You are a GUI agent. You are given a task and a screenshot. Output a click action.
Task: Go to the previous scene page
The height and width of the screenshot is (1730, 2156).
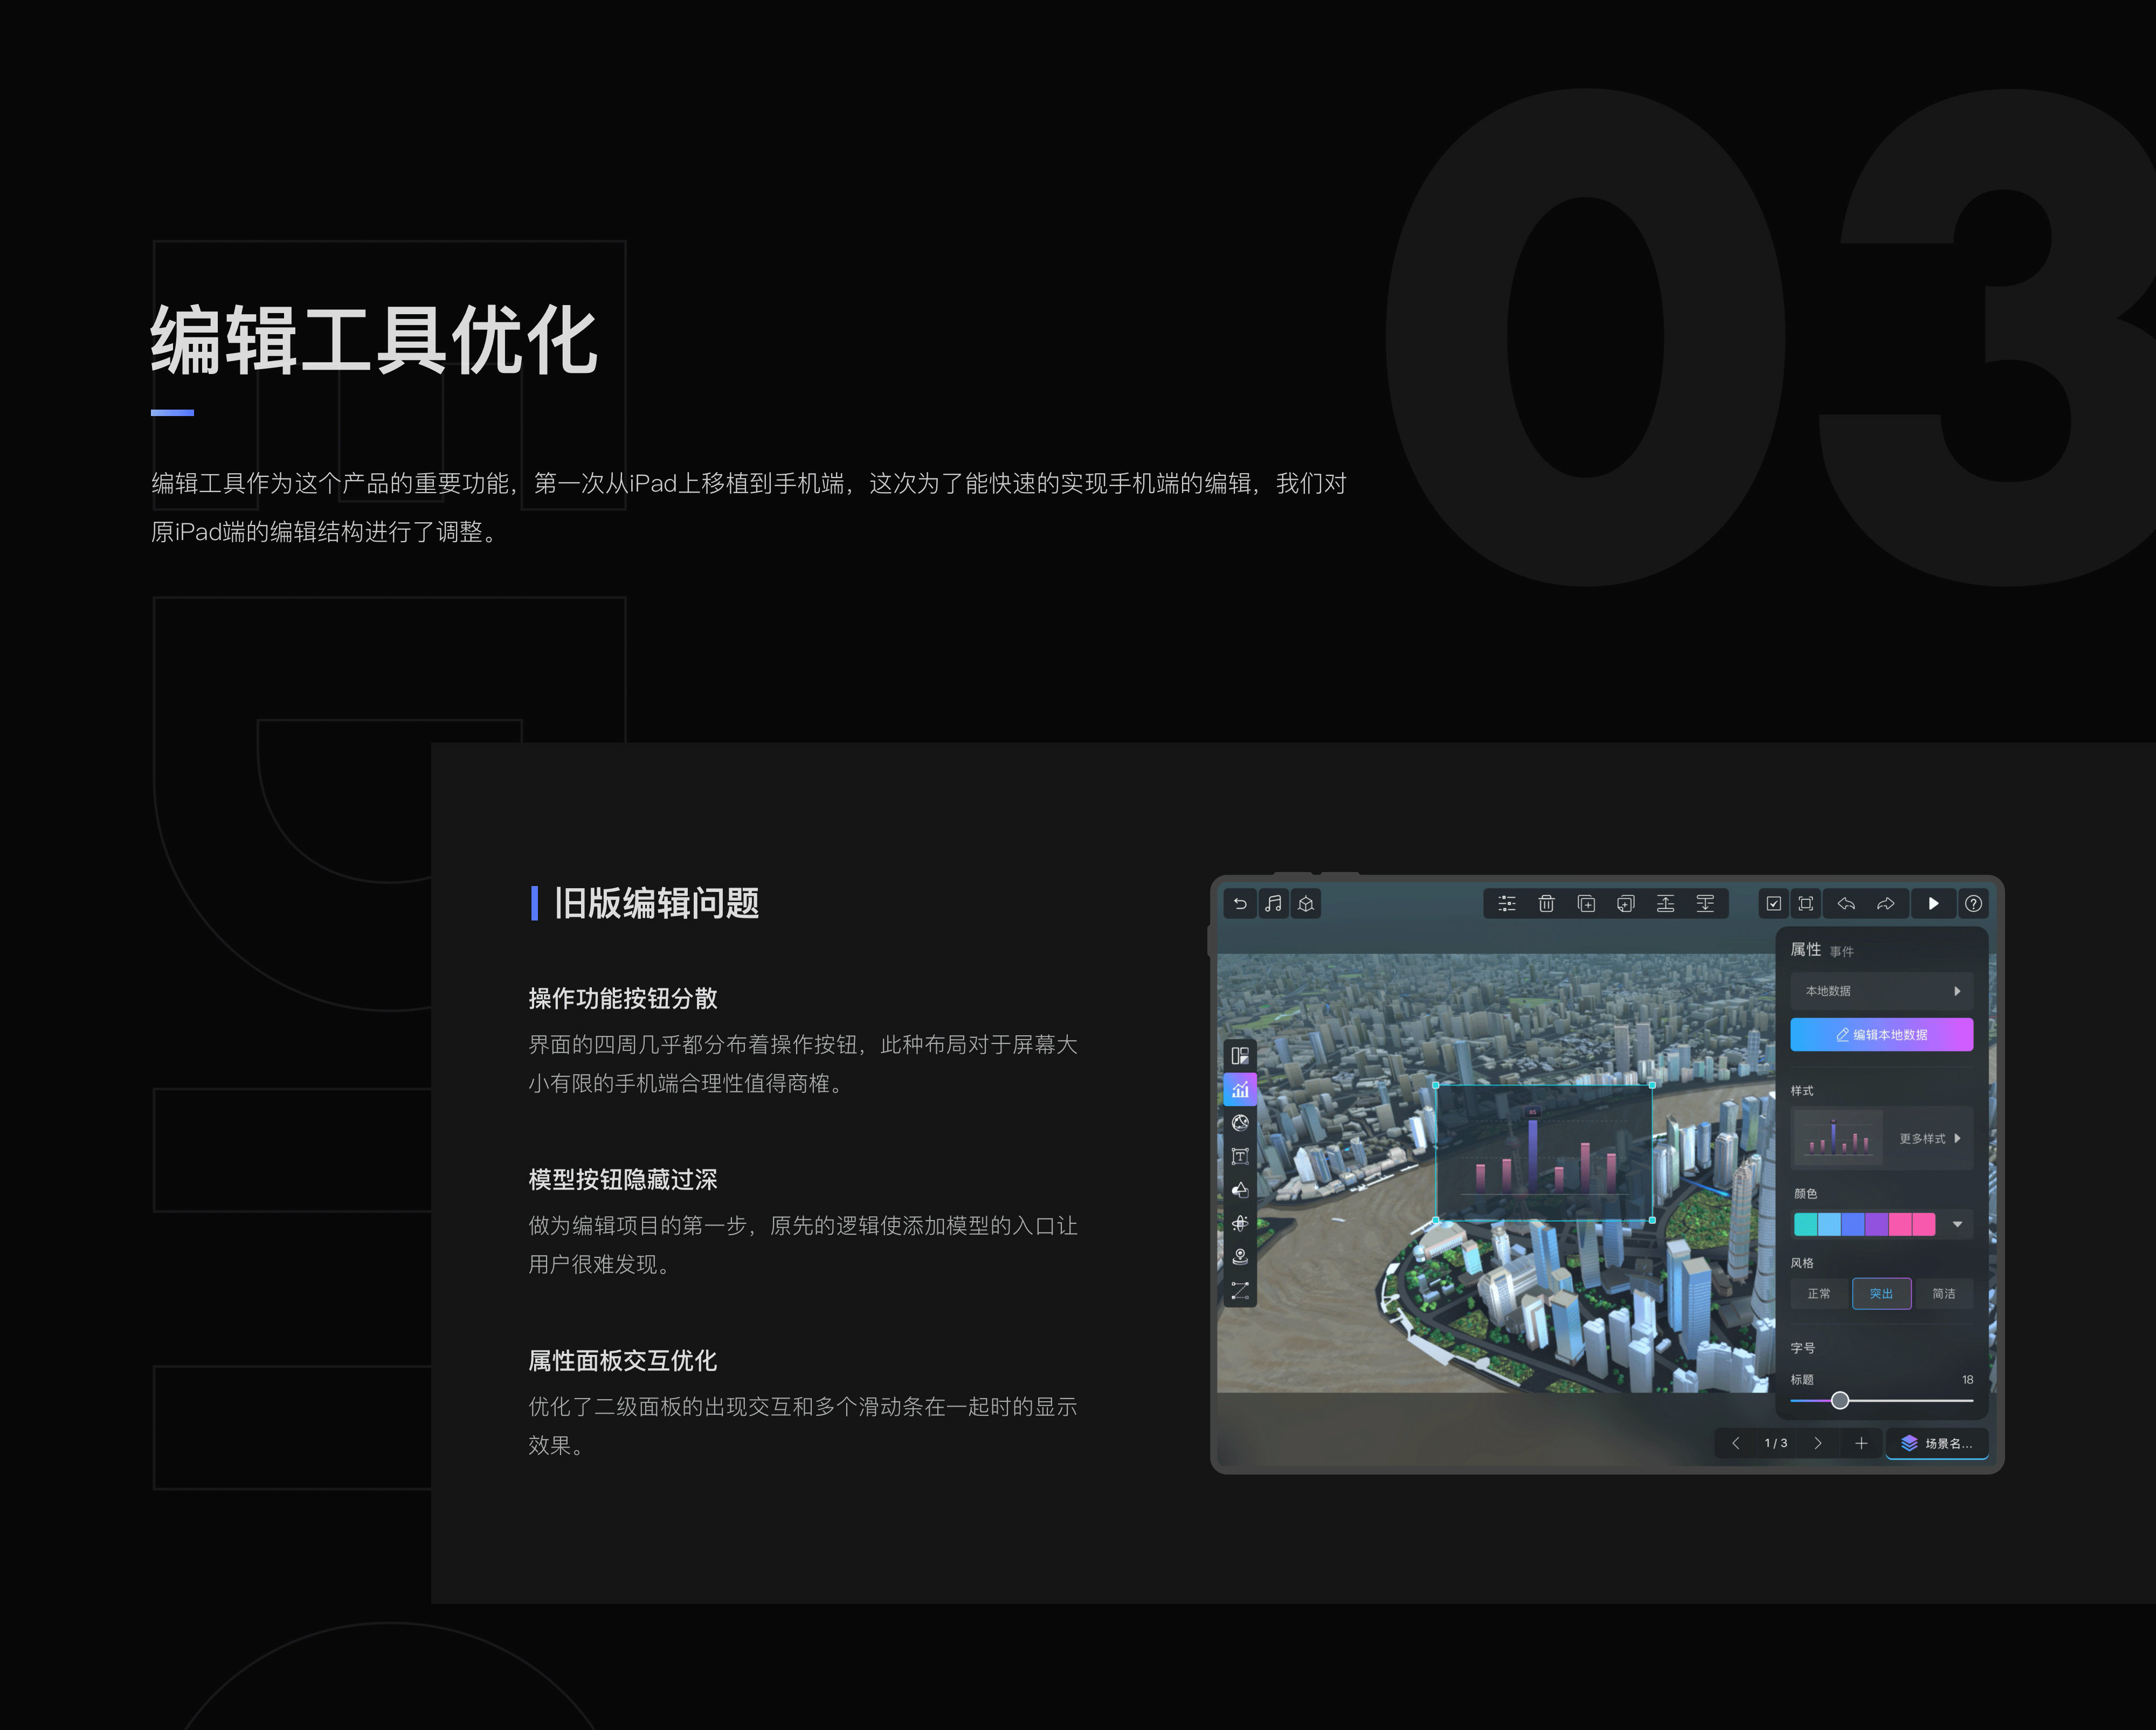(x=1736, y=1443)
